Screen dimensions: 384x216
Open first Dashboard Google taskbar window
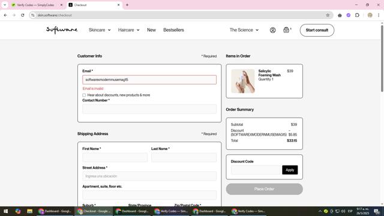tap(55, 211)
